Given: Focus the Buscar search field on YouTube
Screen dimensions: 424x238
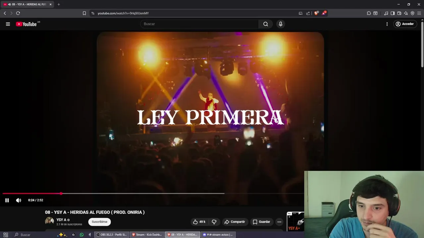Looking at the screenshot, I should tap(200, 24).
